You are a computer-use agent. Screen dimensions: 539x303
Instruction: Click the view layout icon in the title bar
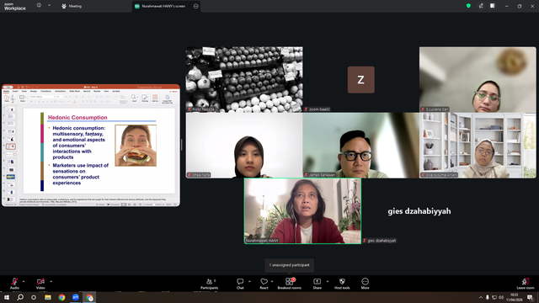pyautogui.click(x=493, y=6)
